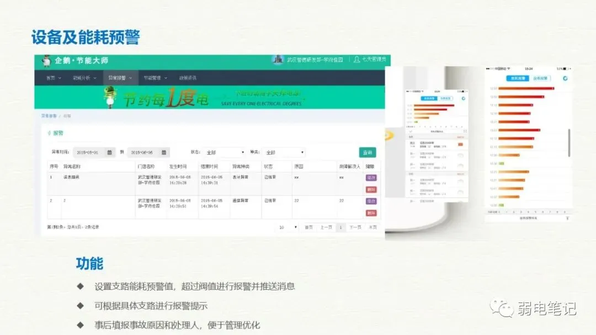Expand the 异常报警 nav dropdown
This screenshot has width=596, height=335.
tap(120, 78)
